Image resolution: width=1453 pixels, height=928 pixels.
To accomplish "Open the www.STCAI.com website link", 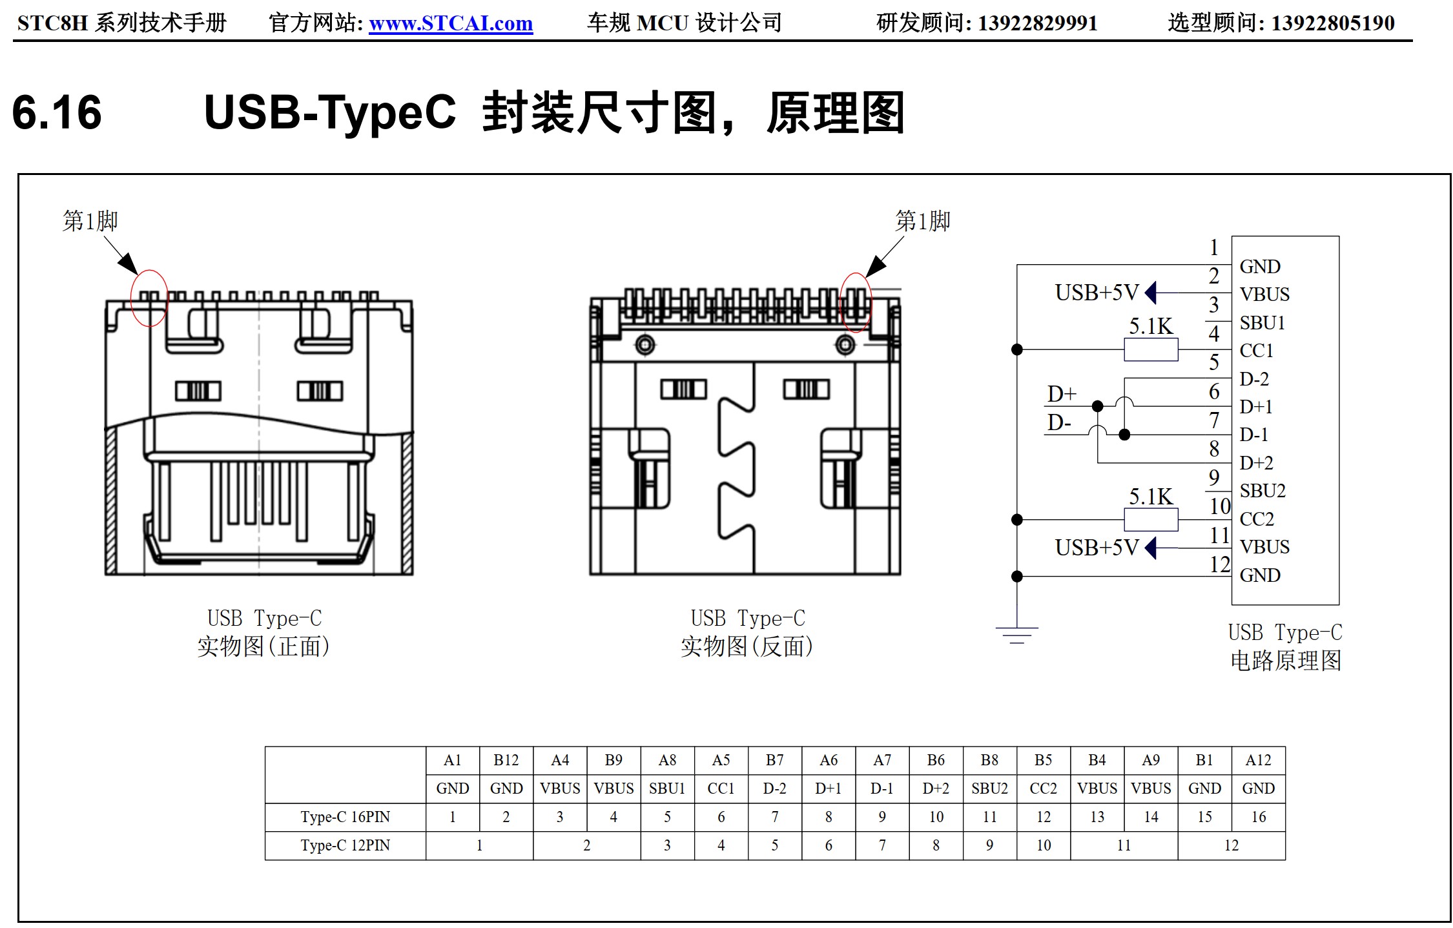I will pos(451,23).
